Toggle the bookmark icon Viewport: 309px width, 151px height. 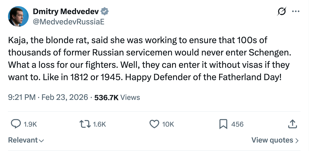[x=223, y=124]
